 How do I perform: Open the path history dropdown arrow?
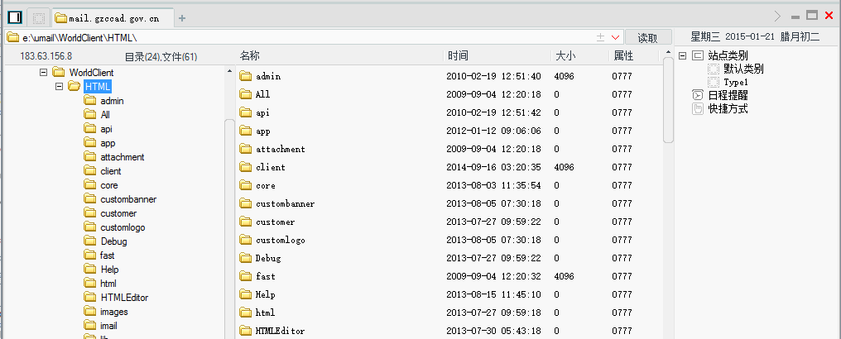pyautogui.click(x=615, y=37)
